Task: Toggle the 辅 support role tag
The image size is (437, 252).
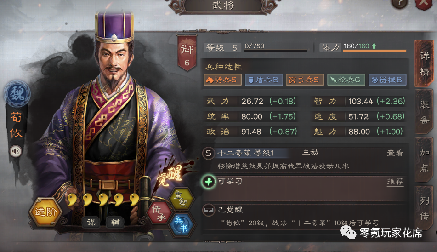Action: coord(115,222)
